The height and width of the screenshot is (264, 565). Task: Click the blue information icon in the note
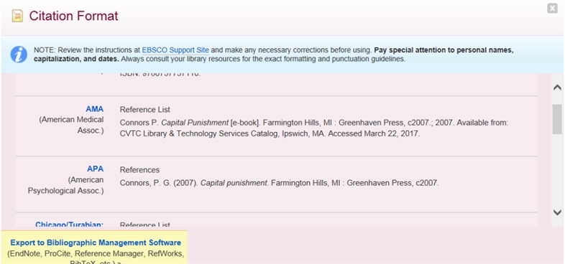(x=19, y=55)
